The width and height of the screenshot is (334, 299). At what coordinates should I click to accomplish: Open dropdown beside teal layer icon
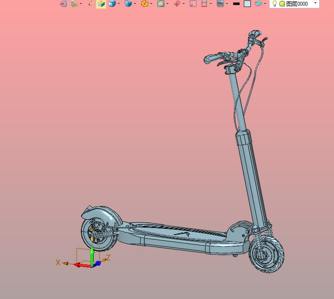click(265, 4)
